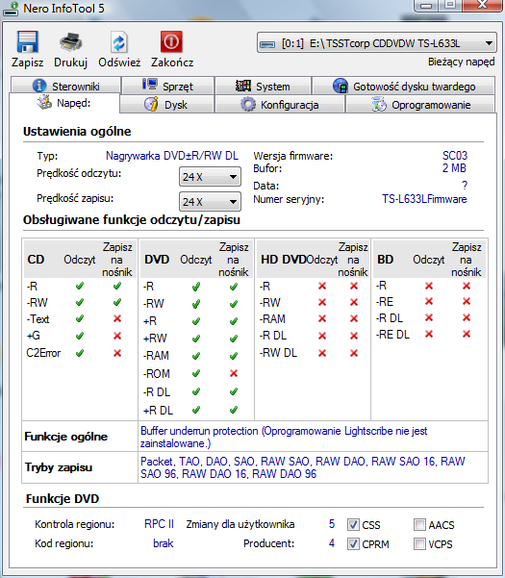The height and width of the screenshot is (578, 505).
Task: Open the Prędkość odczytu 24 X dropdown
Action: [210, 177]
